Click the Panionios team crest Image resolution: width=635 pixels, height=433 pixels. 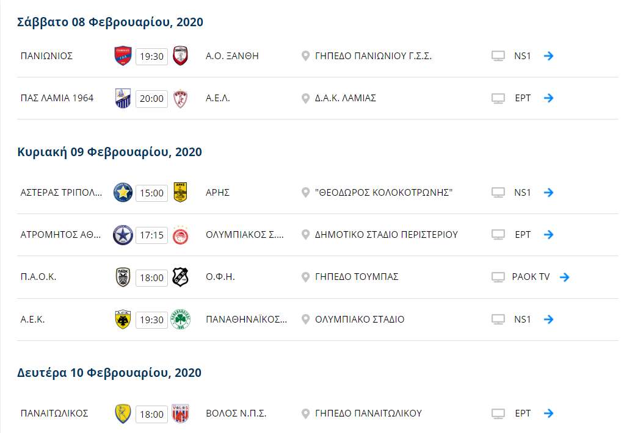(x=123, y=56)
